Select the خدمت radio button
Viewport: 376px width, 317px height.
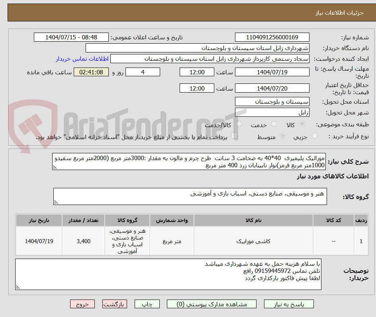[274, 124]
